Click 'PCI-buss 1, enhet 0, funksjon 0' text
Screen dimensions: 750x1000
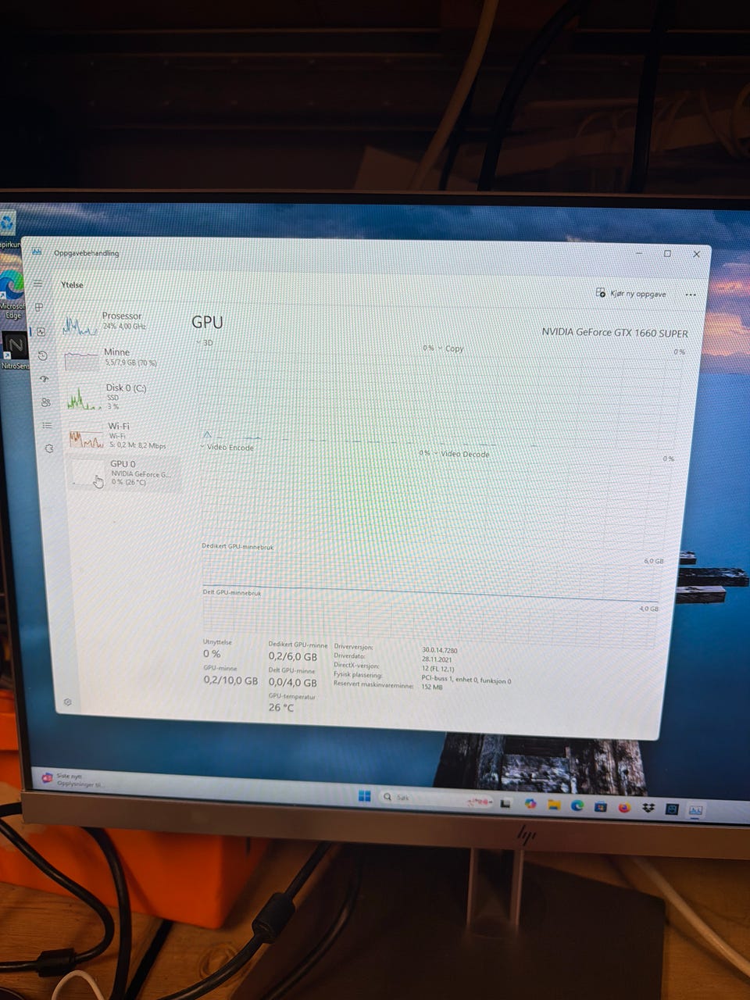coord(466,680)
